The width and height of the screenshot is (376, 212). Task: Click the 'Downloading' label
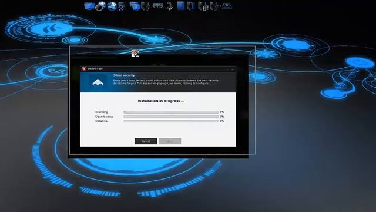[104, 117]
